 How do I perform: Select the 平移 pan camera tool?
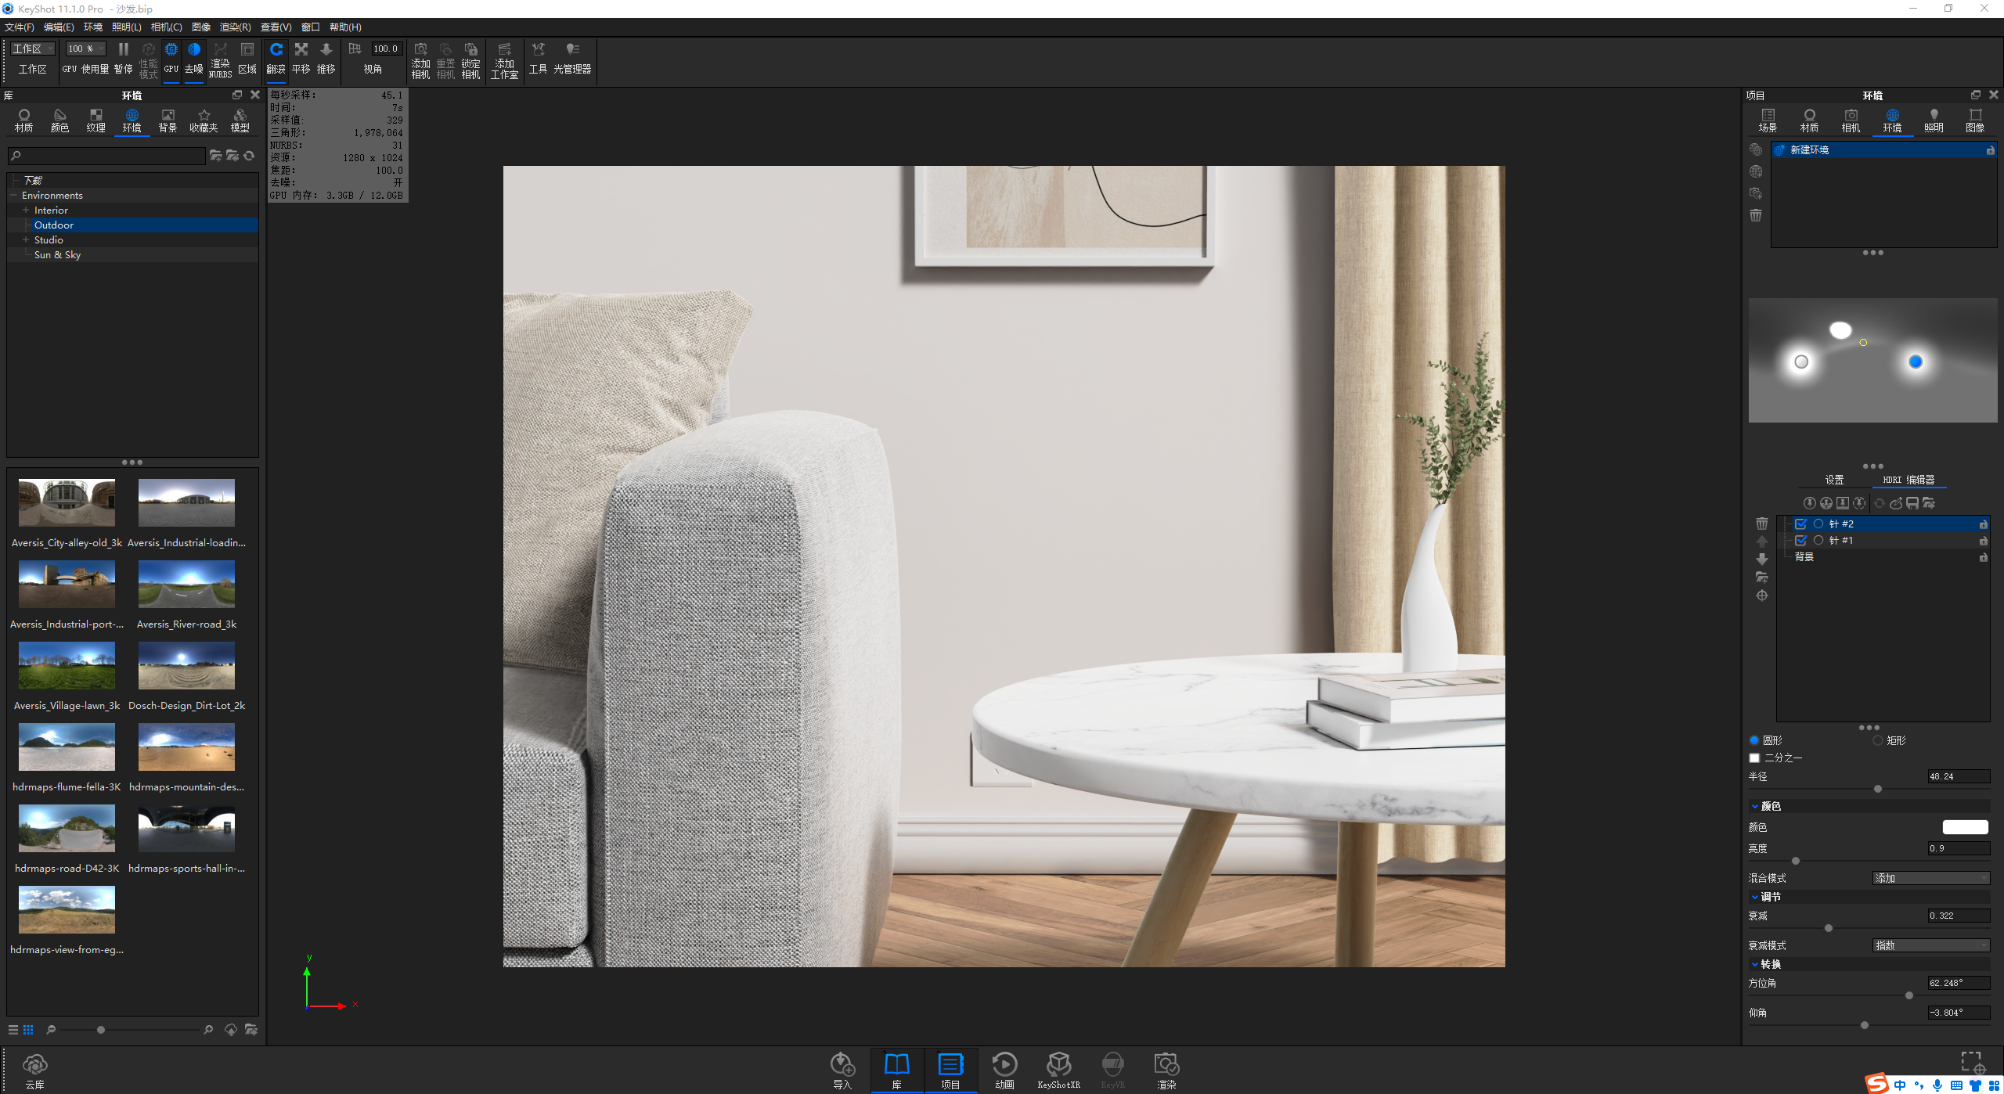pyautogui.click(x=301, y=59)
